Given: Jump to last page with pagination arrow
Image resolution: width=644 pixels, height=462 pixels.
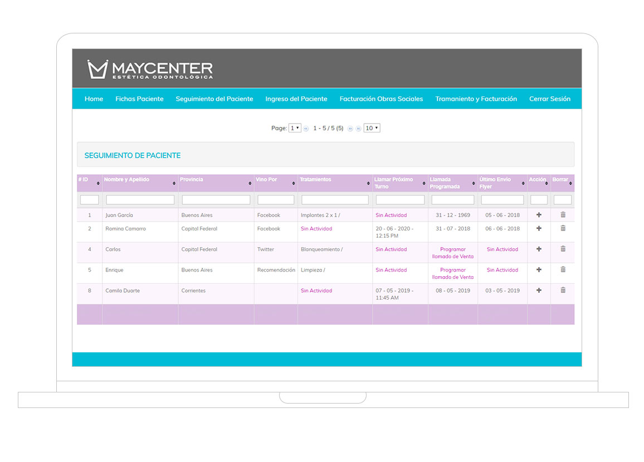Looking at the screenshot, I should [x=358, y=129].
